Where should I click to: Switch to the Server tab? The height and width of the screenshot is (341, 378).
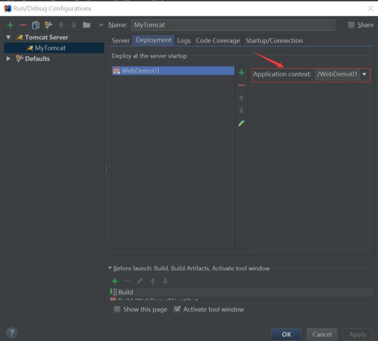click(120, 41)
